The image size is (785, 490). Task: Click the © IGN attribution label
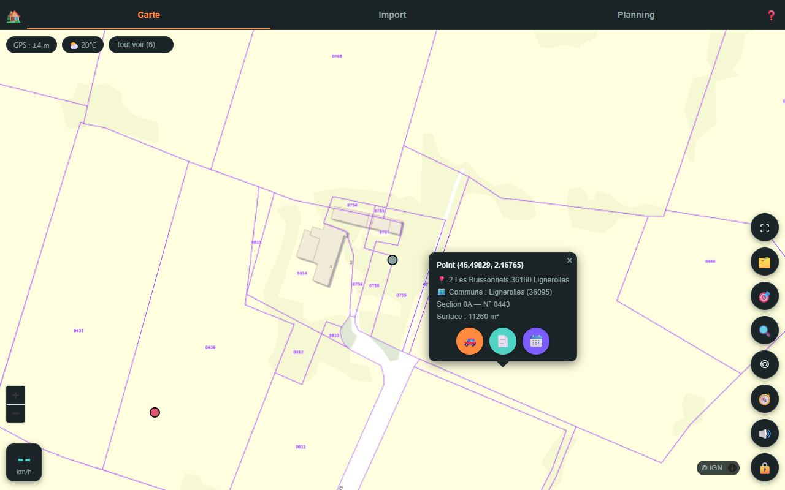(x=712, y=468)
